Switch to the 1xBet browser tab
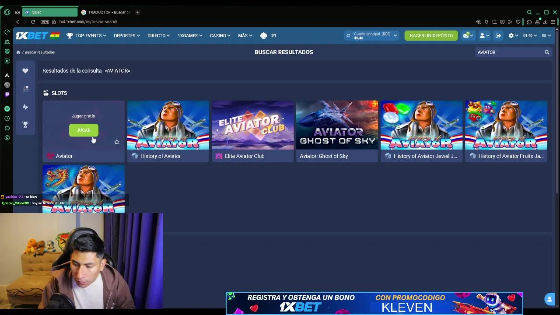Screen dimensions: 560x315 (49, 12)
